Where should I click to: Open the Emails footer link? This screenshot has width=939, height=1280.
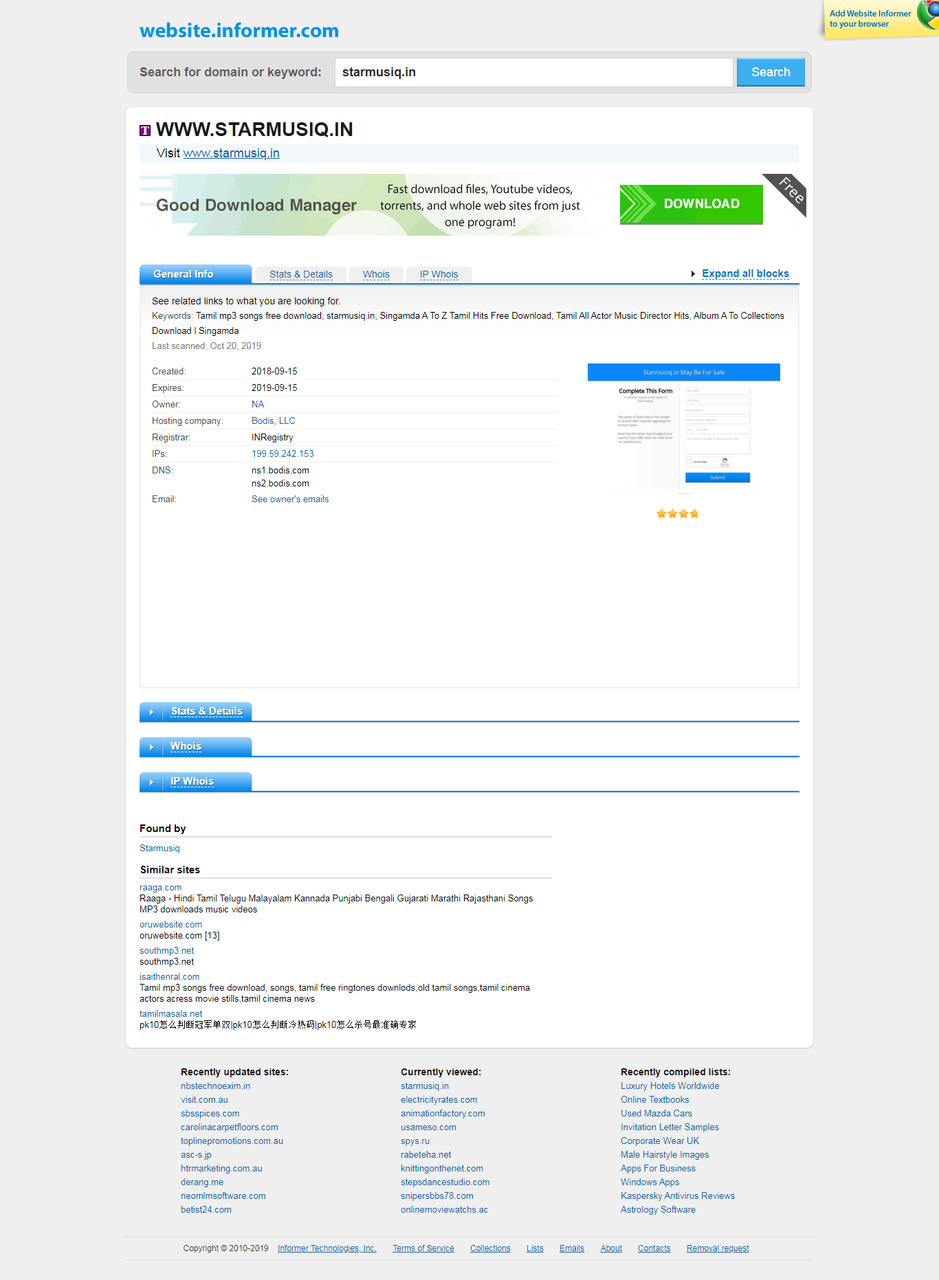571,1248
